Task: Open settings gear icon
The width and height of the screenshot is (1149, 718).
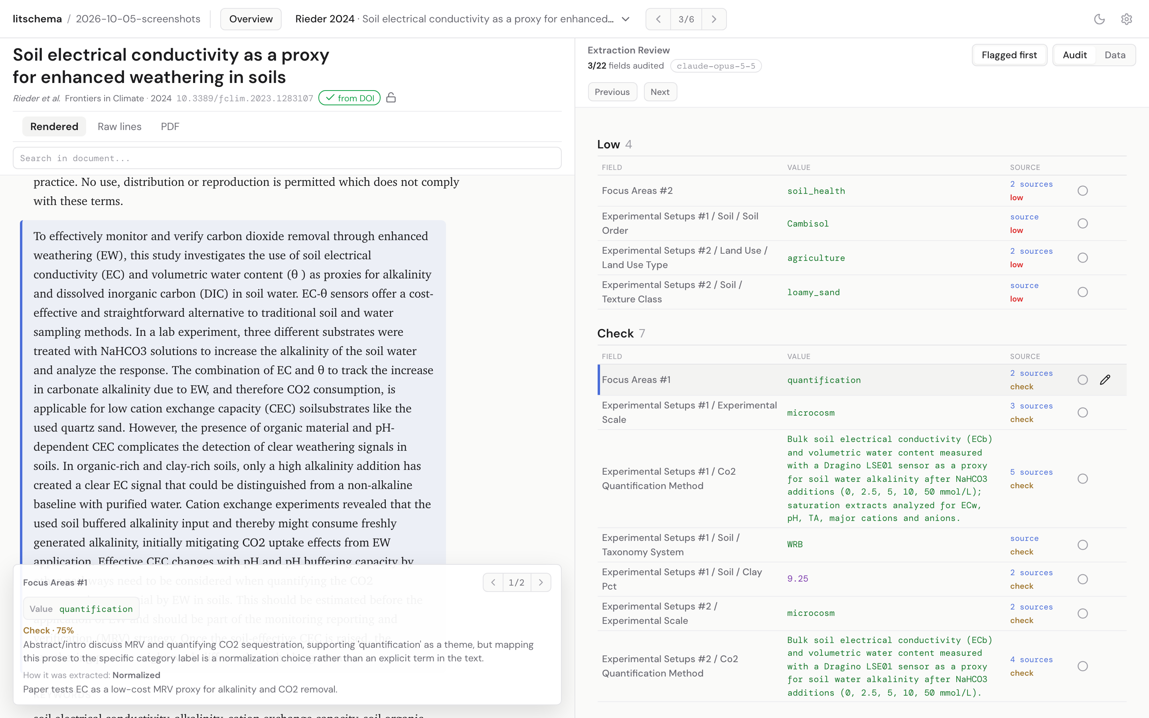Action: pos(1127,19)
